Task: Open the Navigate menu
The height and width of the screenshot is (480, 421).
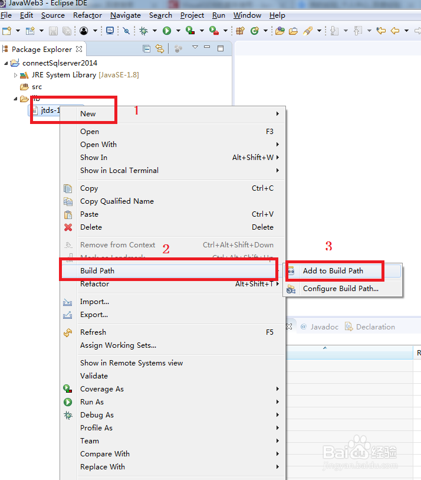Action: pos(126,15)
